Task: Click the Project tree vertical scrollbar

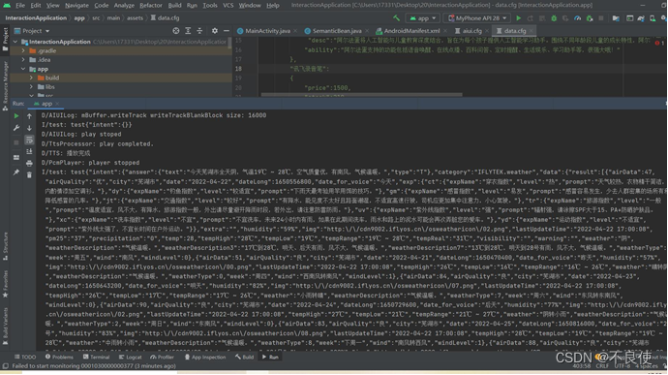Action: [230, 43]
